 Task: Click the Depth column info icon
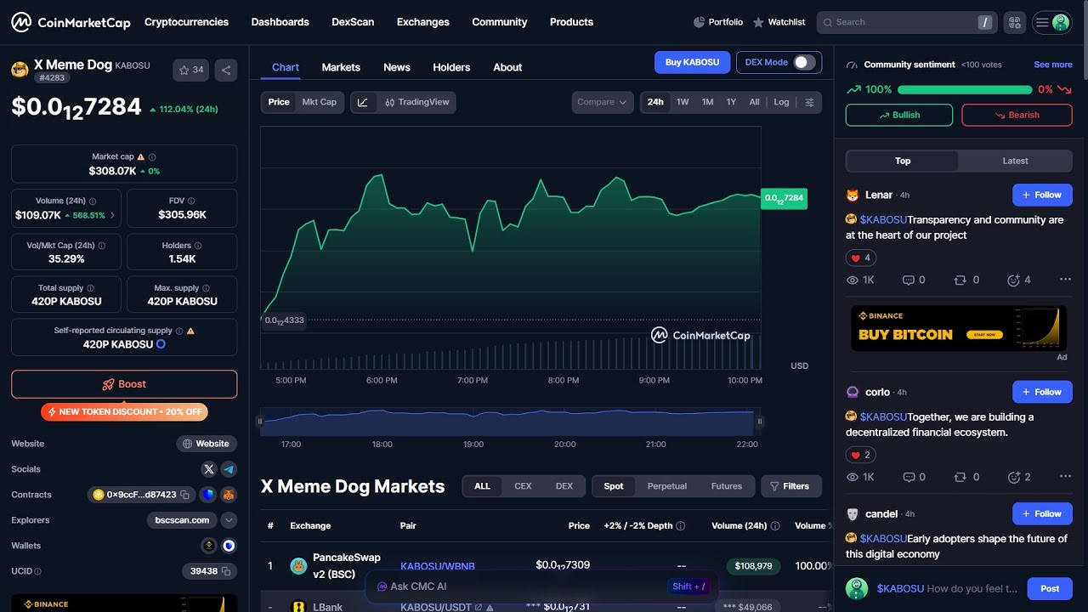pos(680,526)
